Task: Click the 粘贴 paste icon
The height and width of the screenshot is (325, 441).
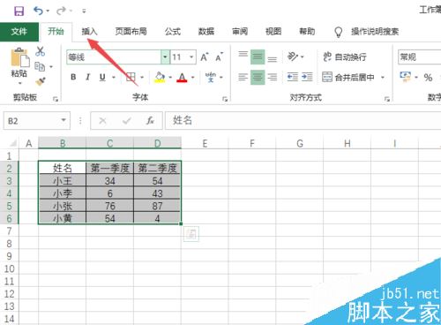Action: (20, 57)
